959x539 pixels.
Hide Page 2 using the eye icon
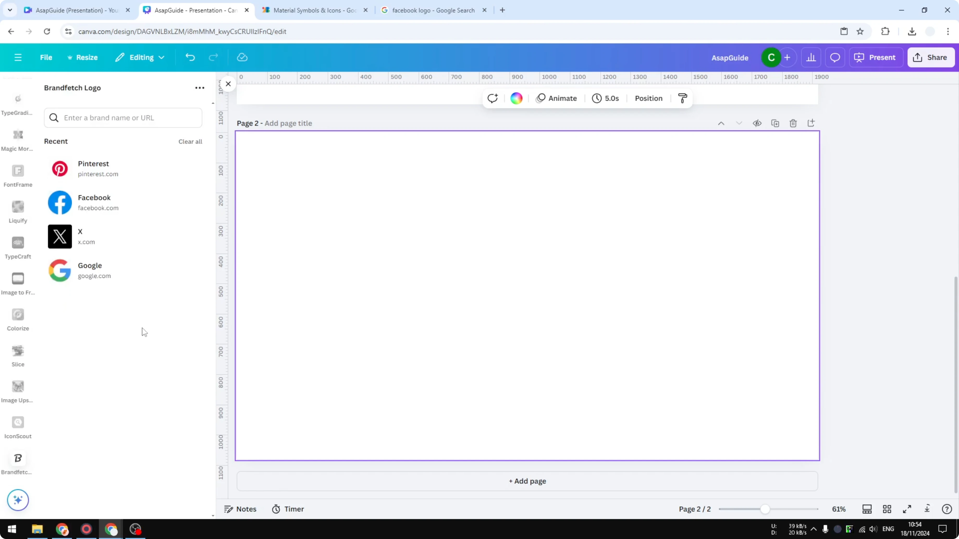point(757,123)
